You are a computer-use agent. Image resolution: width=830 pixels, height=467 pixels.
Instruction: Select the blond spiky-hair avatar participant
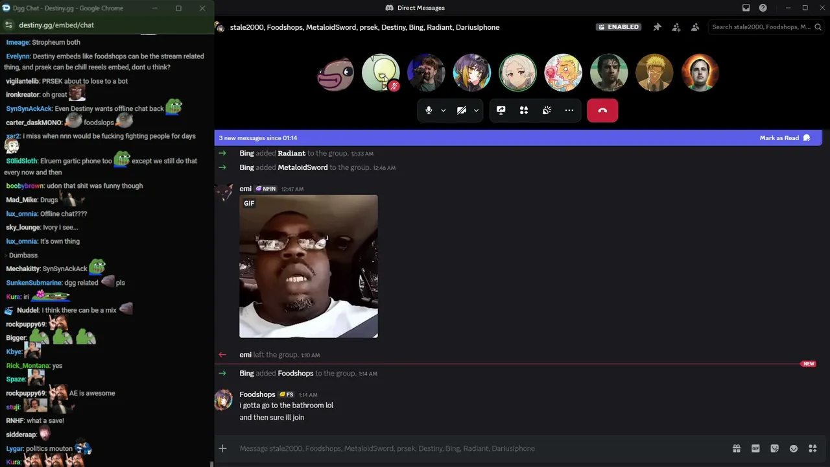pyautogui.click(x=654, y=73)
